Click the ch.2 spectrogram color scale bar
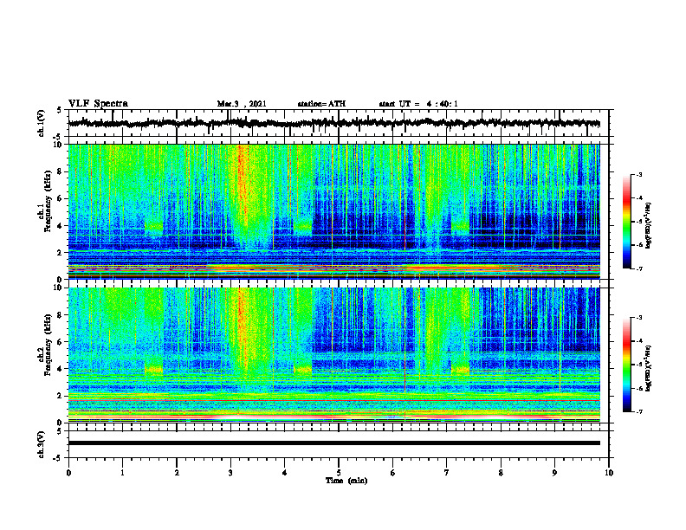Image resolution: width=686 pixels, height=530 pixels. (x=626, y=365)
